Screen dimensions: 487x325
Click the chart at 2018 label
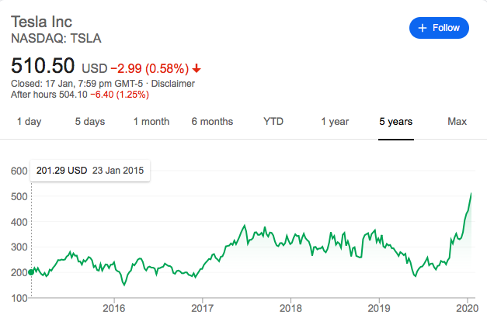(x=291, y=306)
